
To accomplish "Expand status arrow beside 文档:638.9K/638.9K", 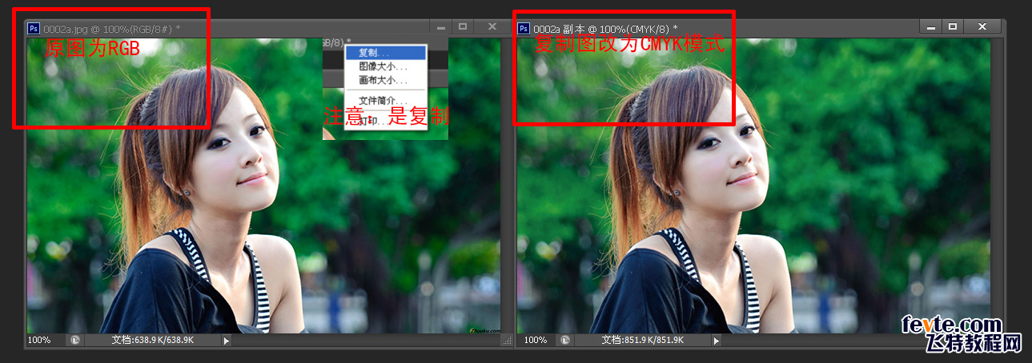I will coord(227,340).
